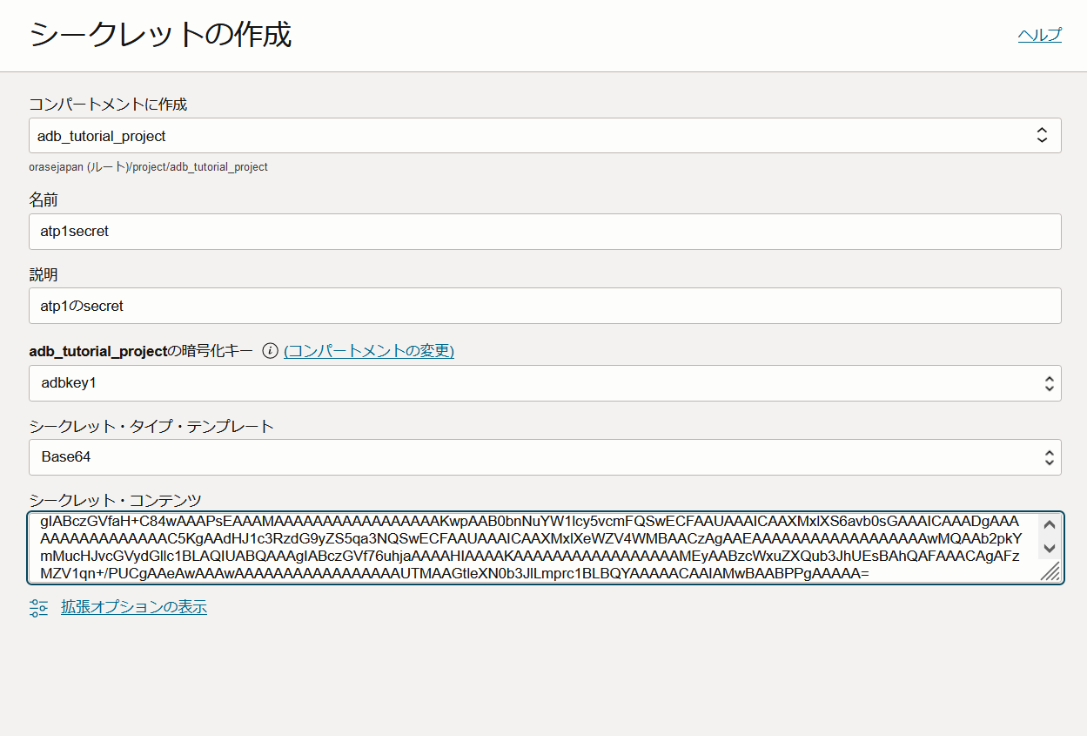The height and width of the screenshot is (736, 1087).
Task: Click the adb_tutorial_projectの暗号化キー label
Action: (x=141, y=351)
